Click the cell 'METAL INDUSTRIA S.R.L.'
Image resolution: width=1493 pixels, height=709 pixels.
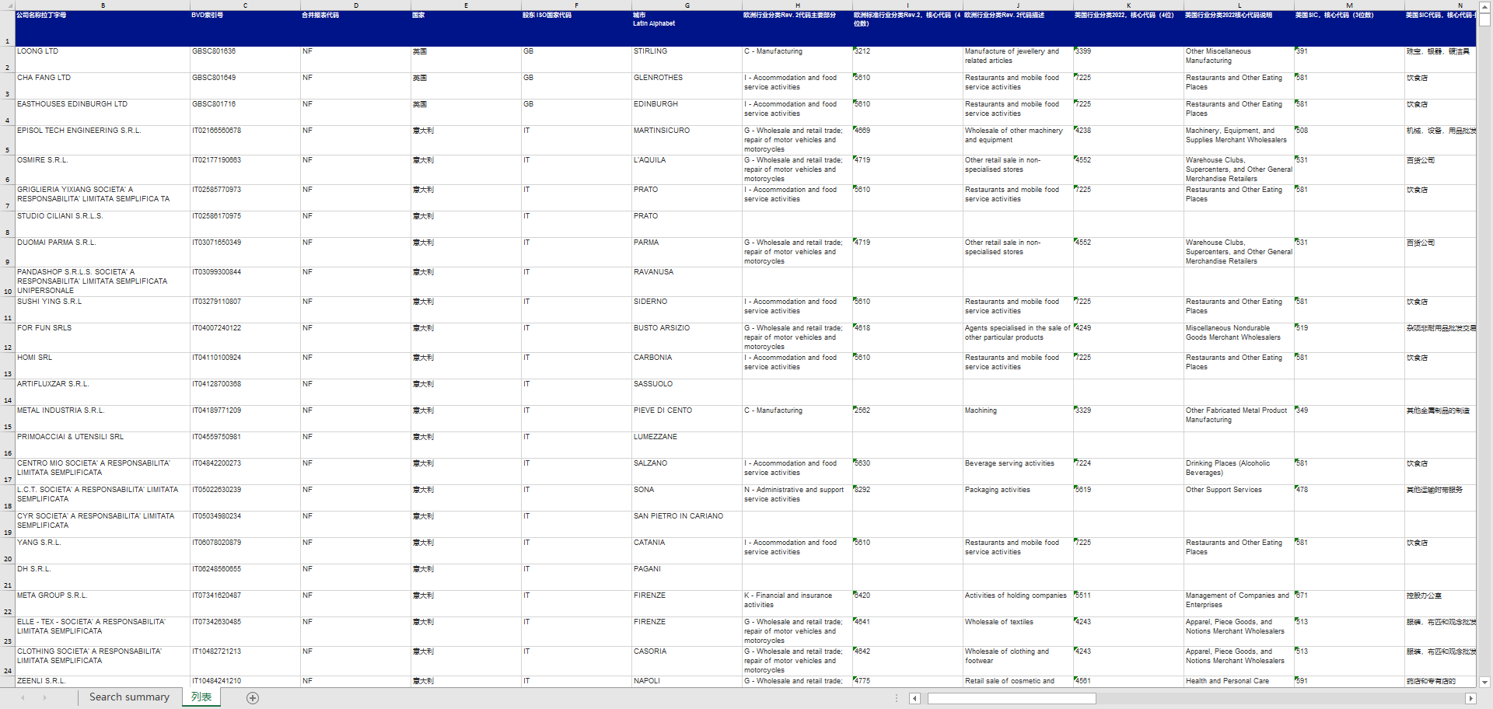coord(103,419)
